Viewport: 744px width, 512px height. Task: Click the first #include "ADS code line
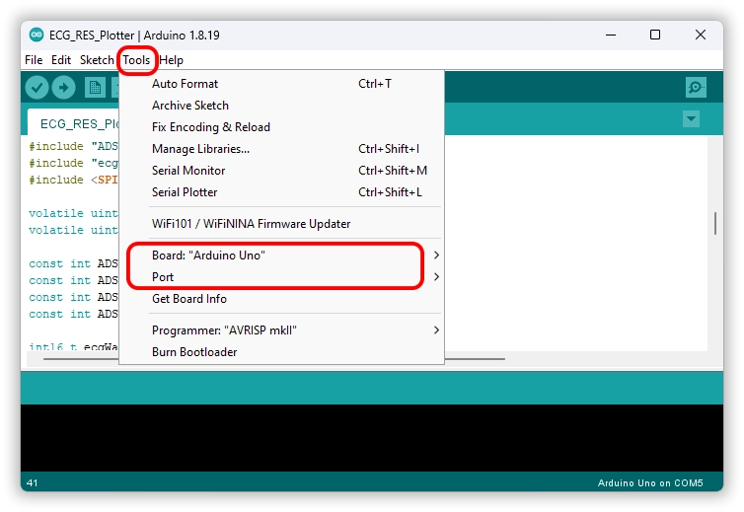73,146
